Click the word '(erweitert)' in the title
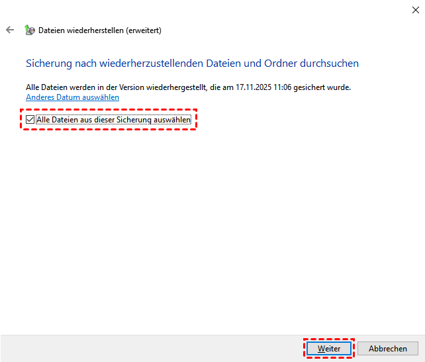Screen dimensions: 425x362 (x=140, y=30)
